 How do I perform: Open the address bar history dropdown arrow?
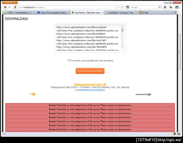tap(119, 7)
